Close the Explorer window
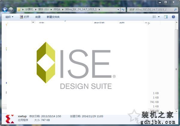The image size is (180, 126). (x=174, y=2)
